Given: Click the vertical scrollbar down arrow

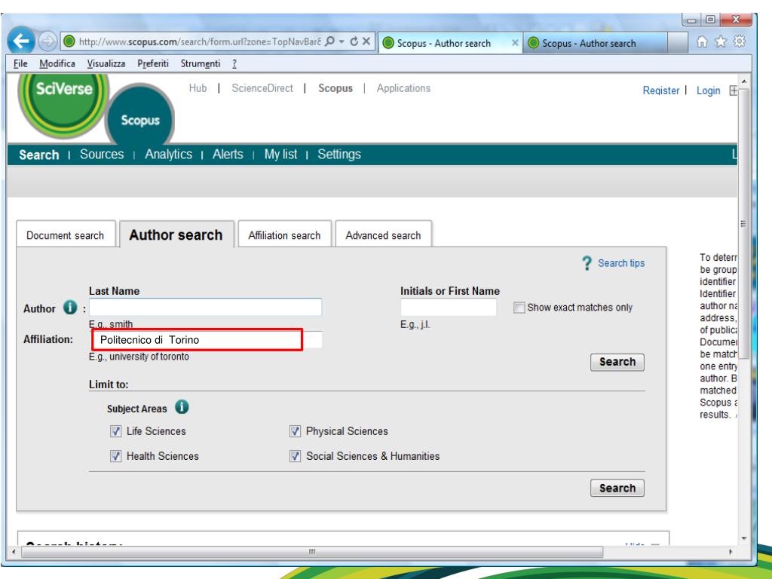Looking at the screenshot, I should click(743, 538).
